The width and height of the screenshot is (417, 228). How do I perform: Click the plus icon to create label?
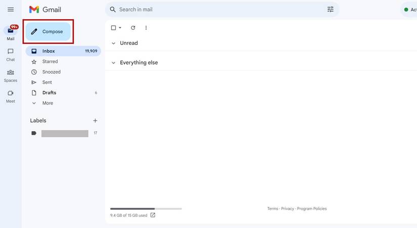[95, 121]
